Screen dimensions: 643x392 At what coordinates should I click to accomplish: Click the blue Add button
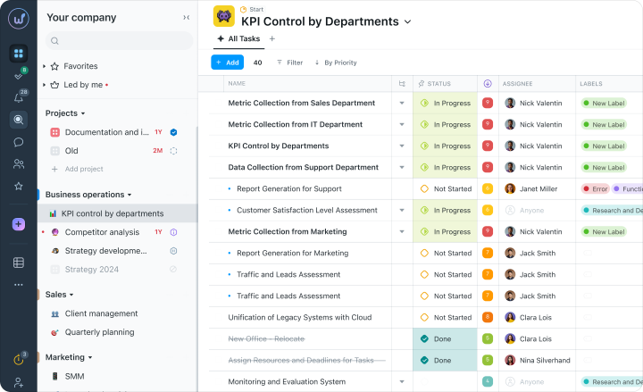228,63
